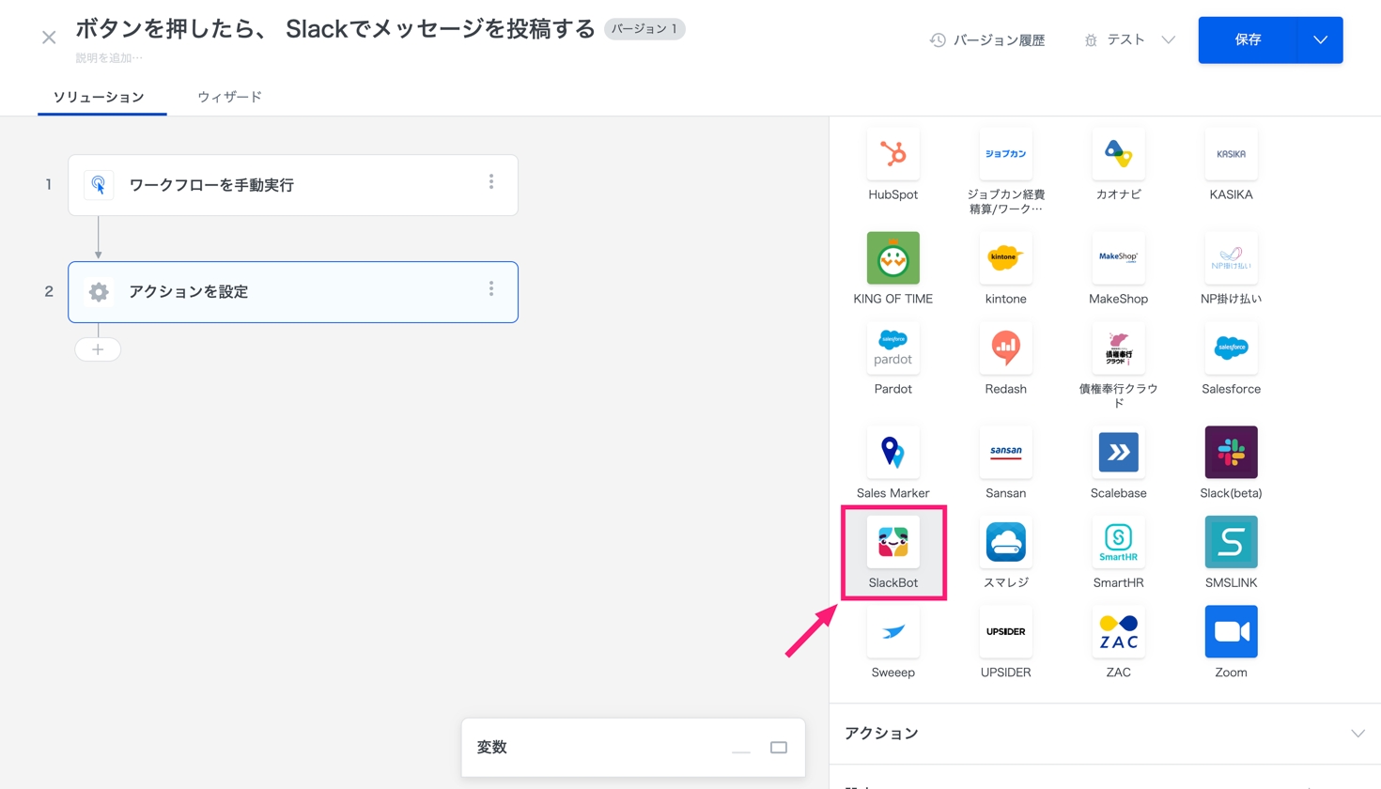1381x789 pixels.
Task: Select the kintone app icon
Action: tap(1005, 258)
